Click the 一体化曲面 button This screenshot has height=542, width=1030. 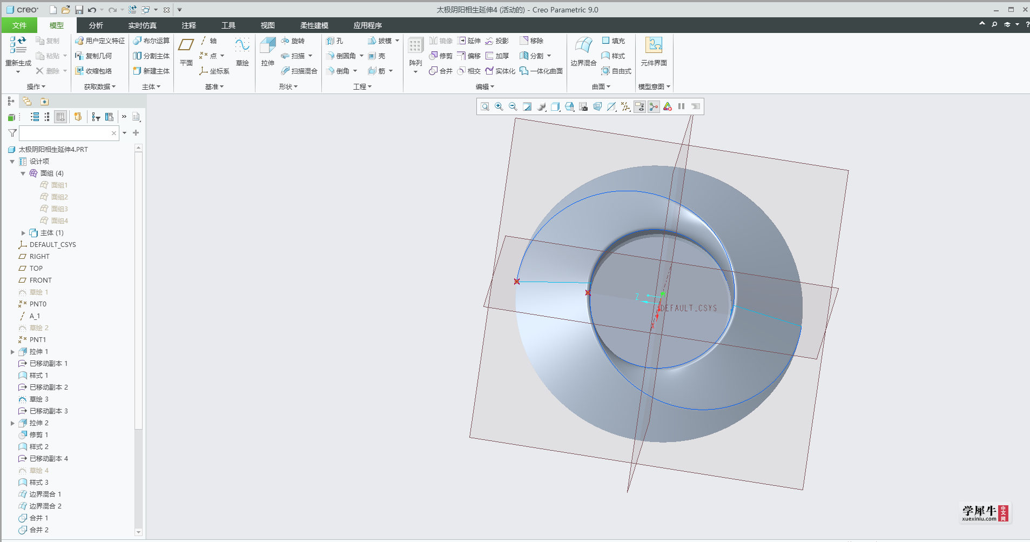(541, 71)
